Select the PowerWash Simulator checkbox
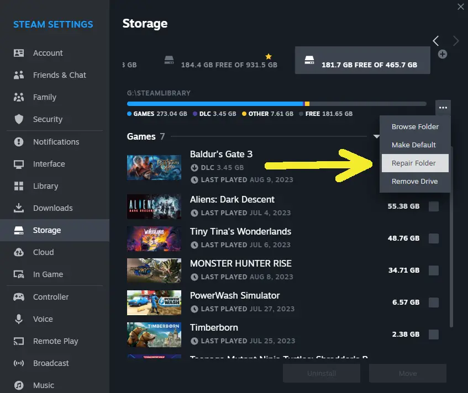The height and width of the screenshot is (393, 468). [x=434, y=302]
